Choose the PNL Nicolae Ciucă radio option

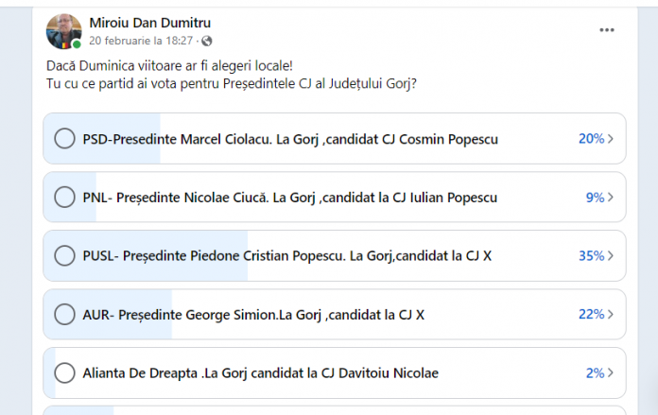click(x=64, y=198)
